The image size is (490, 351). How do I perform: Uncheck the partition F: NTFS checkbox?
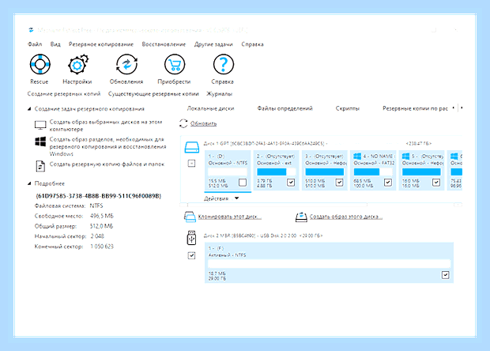tap(445, 275)
